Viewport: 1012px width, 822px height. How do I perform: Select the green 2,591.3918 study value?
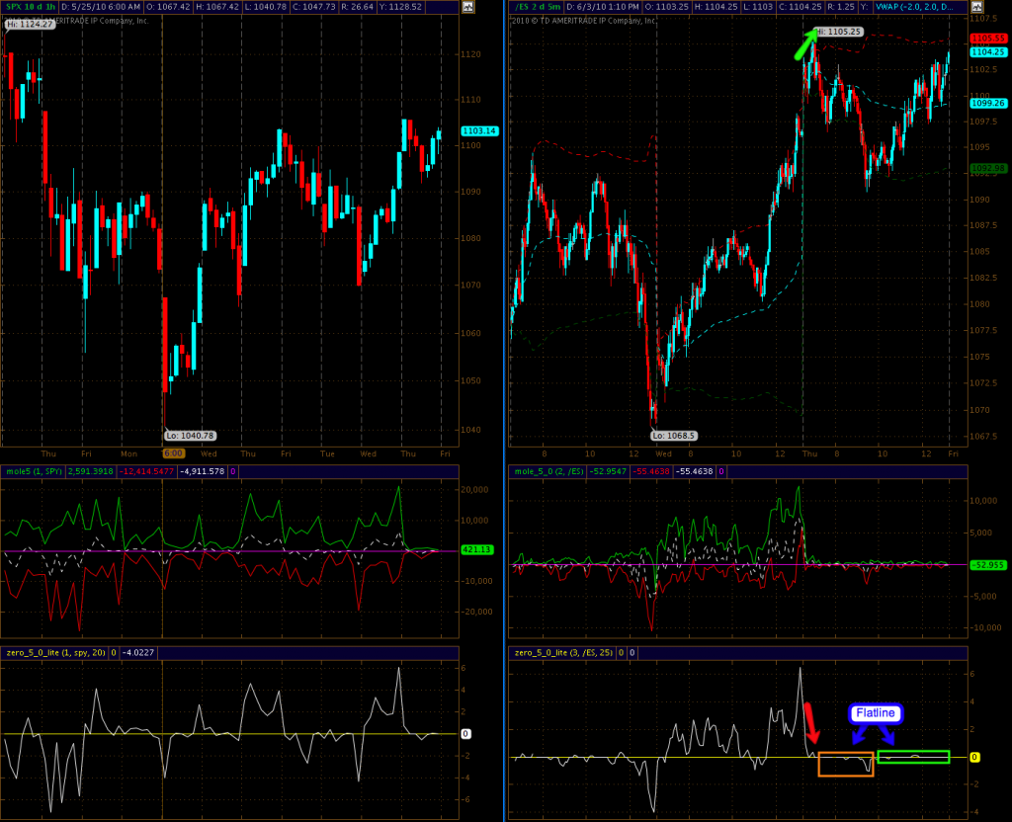click(90, 471)
